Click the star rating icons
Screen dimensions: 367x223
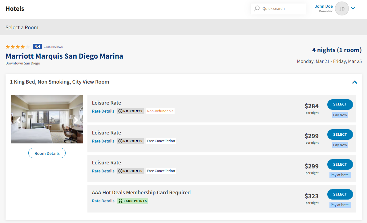(x=18, y=47)
